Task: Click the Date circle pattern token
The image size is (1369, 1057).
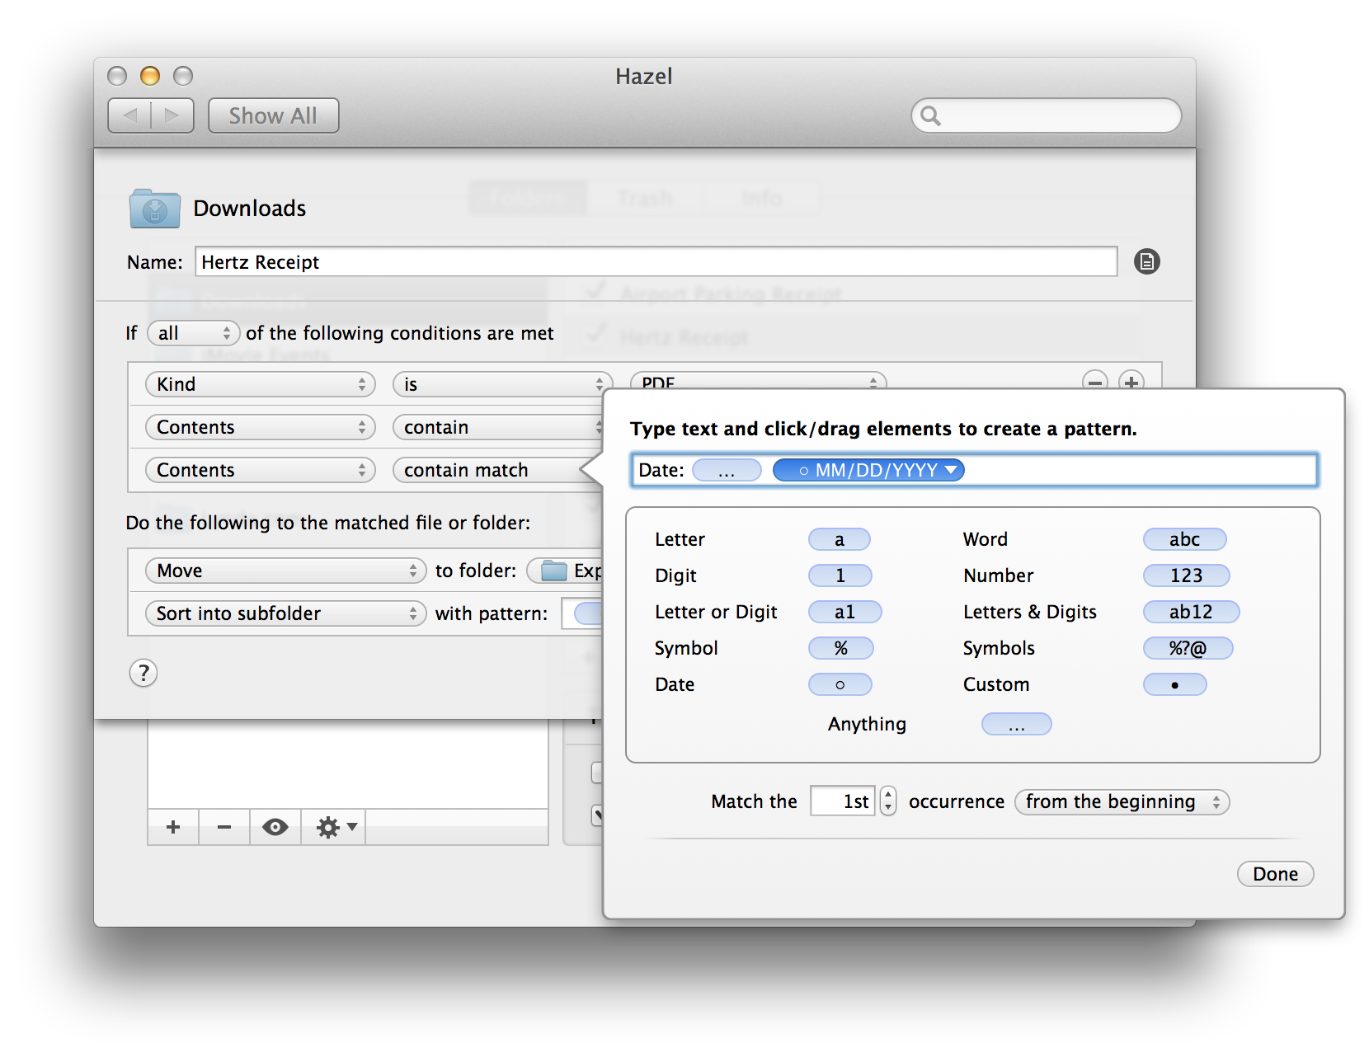Action: click(x=840, y=684)
